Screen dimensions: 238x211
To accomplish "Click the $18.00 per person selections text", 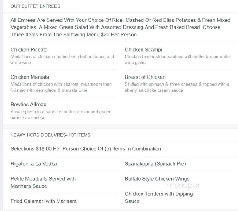I will pyautogui.click(x=86, y=148).
